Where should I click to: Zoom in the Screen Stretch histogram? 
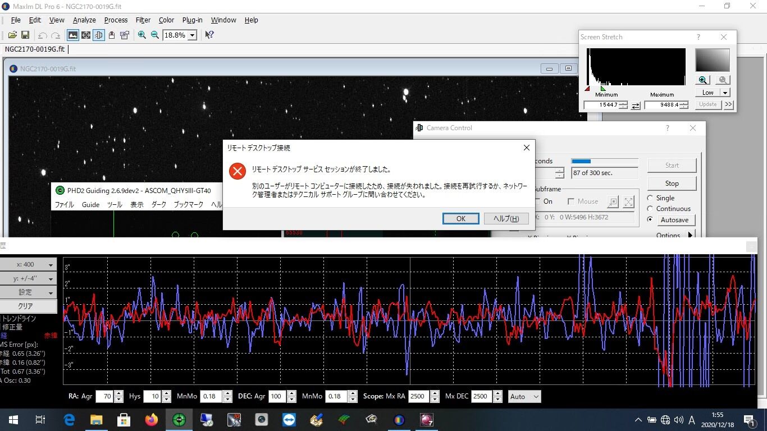(704, 80)
